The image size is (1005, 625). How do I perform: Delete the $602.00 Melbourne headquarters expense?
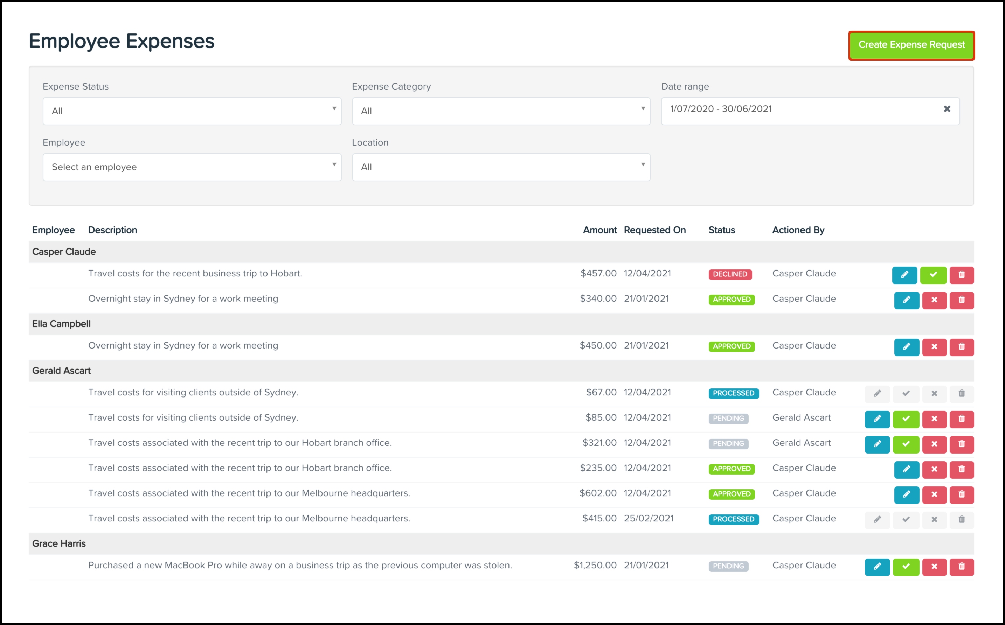(x=962, y=494)
